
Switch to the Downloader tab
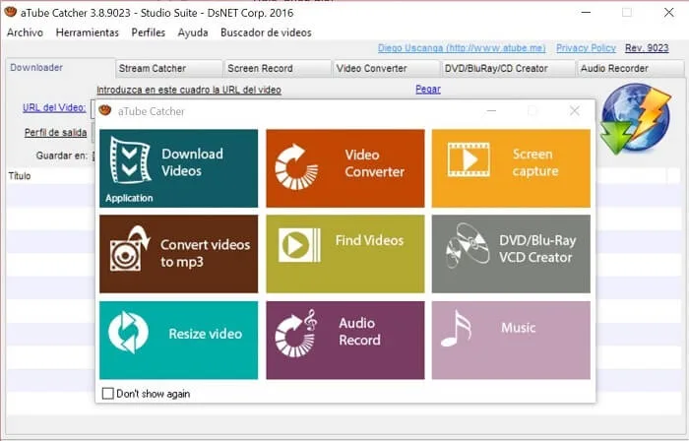(x=60, y=68)
